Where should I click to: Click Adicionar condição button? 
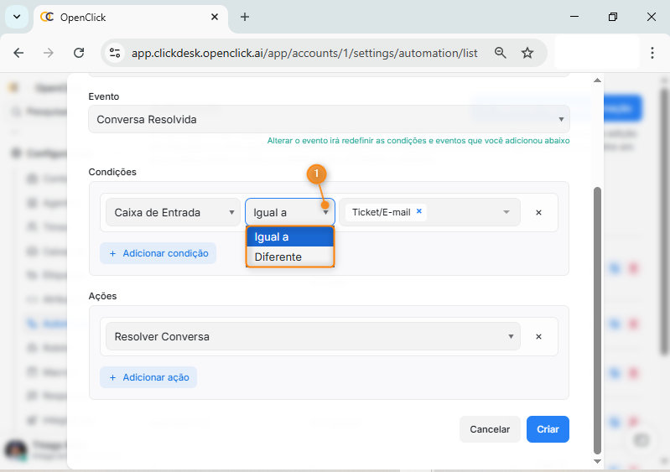(x=158, y=253)
